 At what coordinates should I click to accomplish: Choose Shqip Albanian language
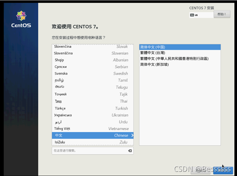93,60
